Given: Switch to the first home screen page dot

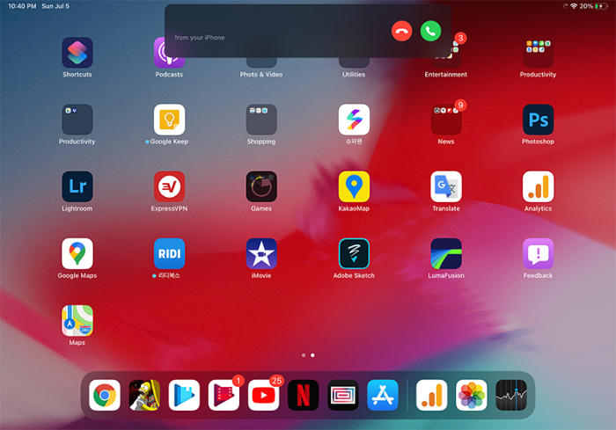Looking at the screenshot, I should click(304, 355).
